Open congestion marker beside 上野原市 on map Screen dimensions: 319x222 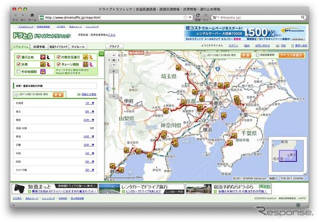[166, 111]
